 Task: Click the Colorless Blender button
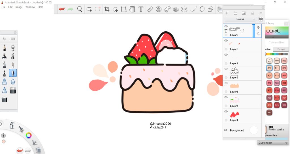[x=276, y=42]
